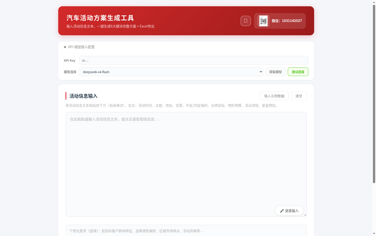Click the square icon button in the header
The height and width of the screenshot is (236, 376).
245,21
